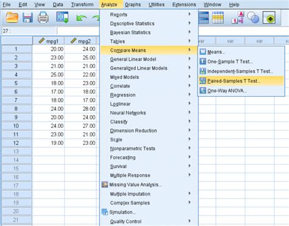Screen dimensions: 289x226
Task: Open the Window menu
Action: [x=212, y=4]
